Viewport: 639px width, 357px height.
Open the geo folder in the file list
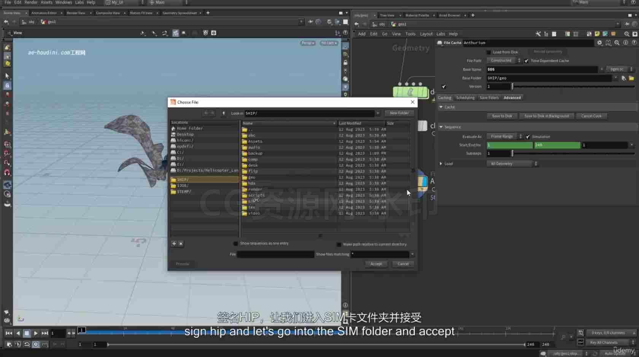coord(251,177)
